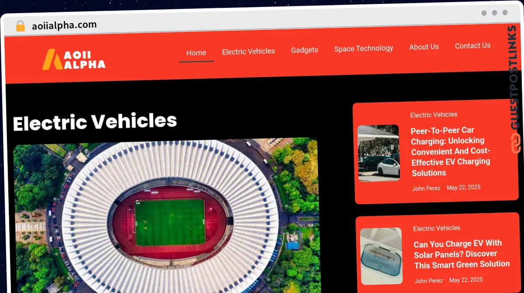Open the charging station car thumbnail

pyautogui.click(x=379, y=153)
